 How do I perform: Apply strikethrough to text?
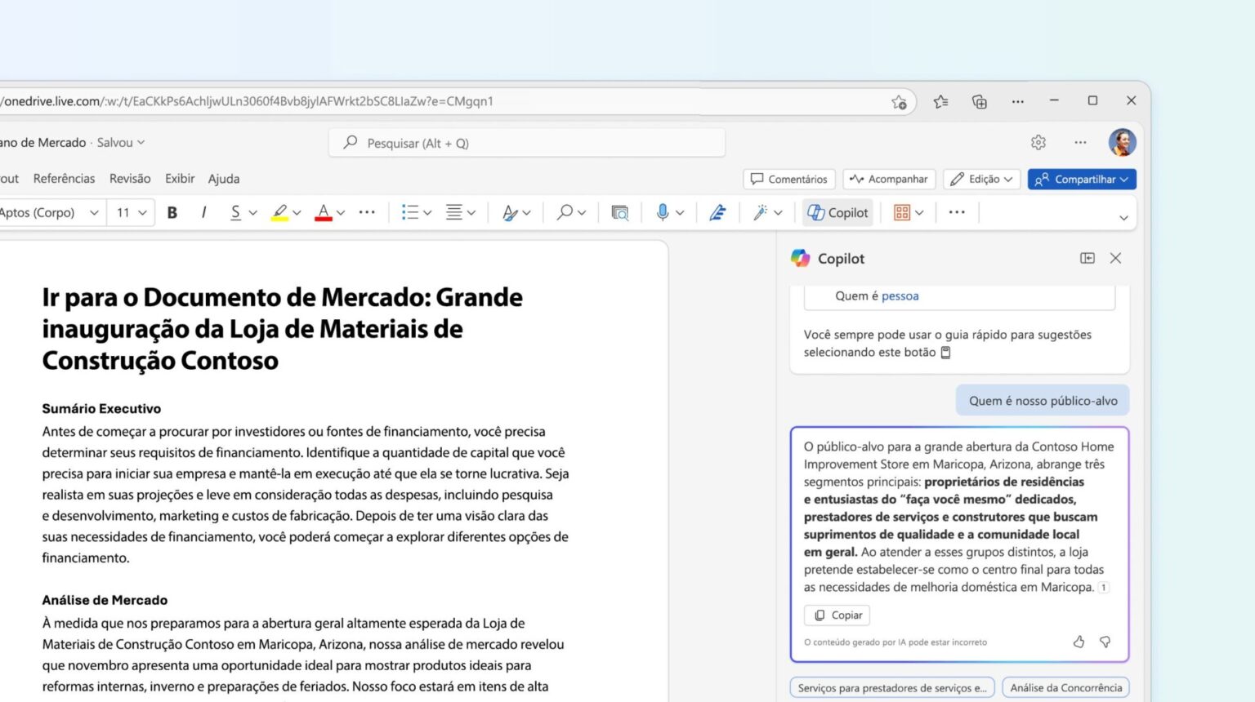[235, 212]
